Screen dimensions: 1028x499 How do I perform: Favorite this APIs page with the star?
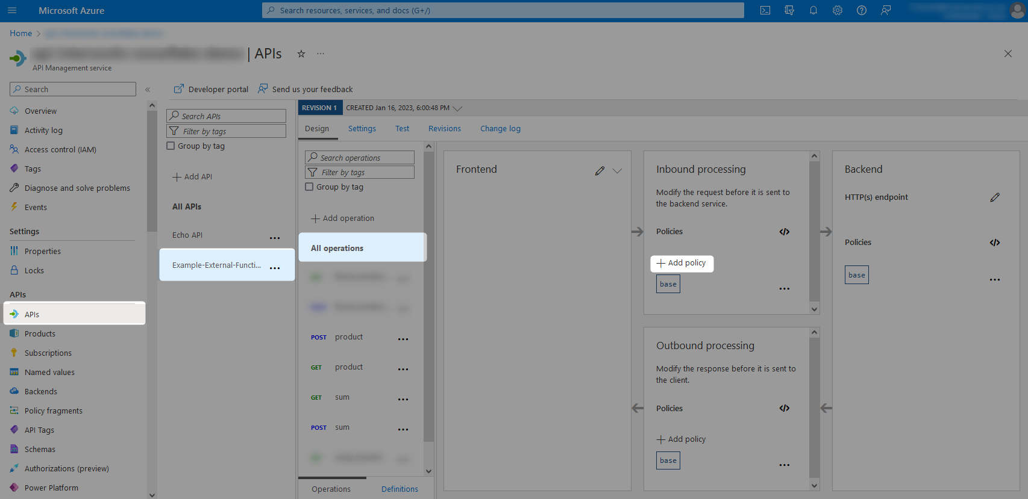[x=301, y=54]
